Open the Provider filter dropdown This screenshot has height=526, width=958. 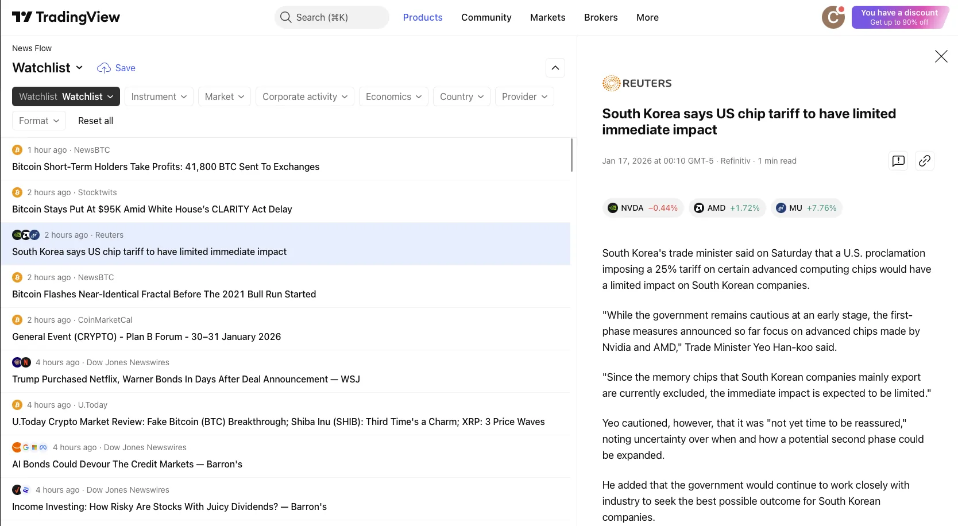pyautogui.click(x=524, y=96)
